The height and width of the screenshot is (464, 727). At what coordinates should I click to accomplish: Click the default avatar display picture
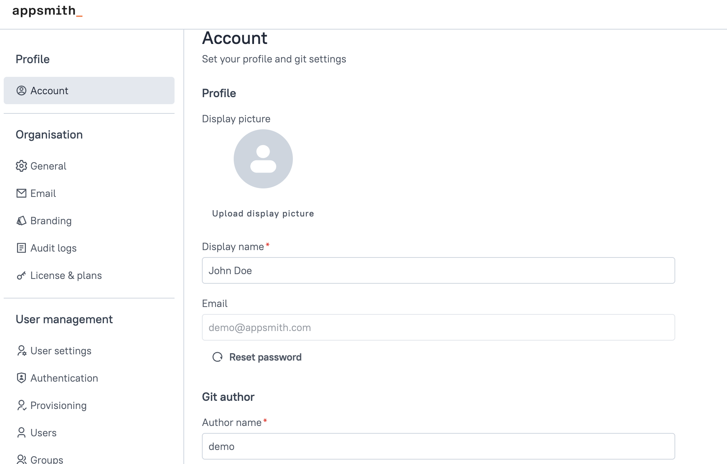[263, 159]
